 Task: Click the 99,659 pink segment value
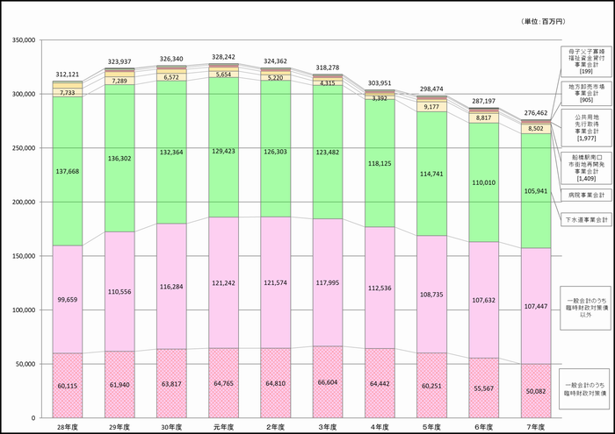[67, 300]
